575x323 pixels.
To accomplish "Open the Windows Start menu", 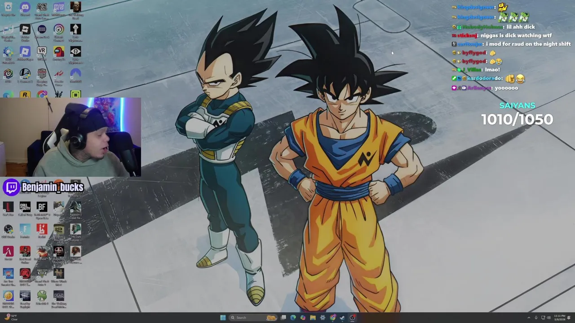I will click(x=223, y=318).
